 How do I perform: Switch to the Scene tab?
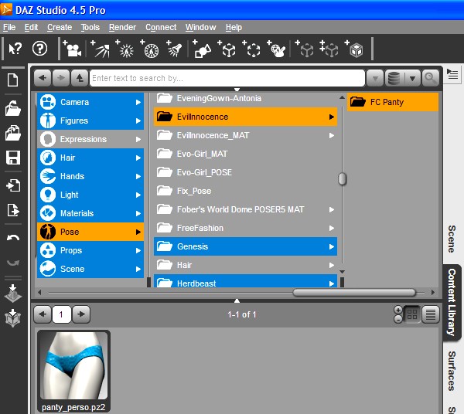(x=452, y=239)
